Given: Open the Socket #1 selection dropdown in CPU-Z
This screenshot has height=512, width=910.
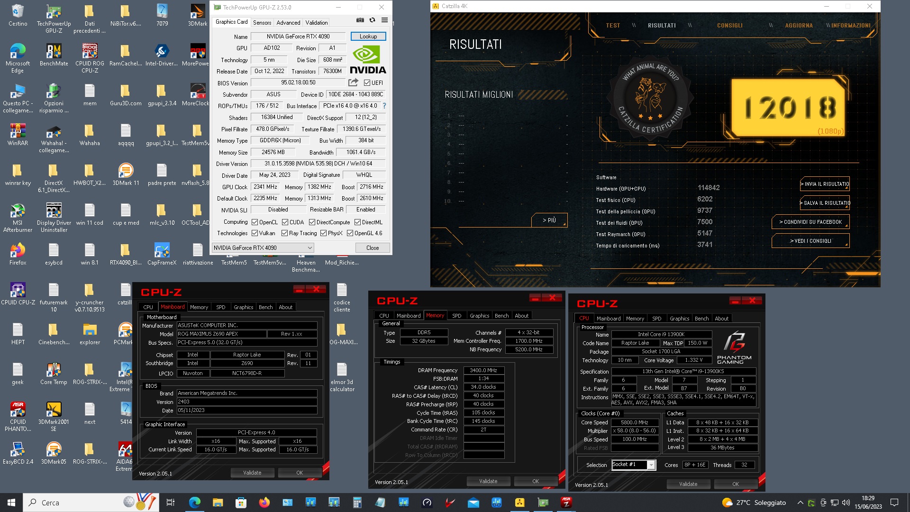Looking at the screenshot, I should [x=633, y=465].
